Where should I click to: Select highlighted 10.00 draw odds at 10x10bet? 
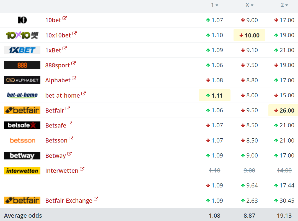(249, 35)
